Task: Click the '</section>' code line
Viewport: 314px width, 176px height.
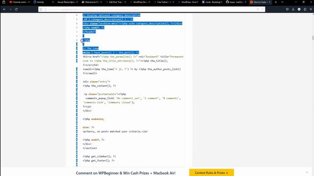Action: [90, 148]
